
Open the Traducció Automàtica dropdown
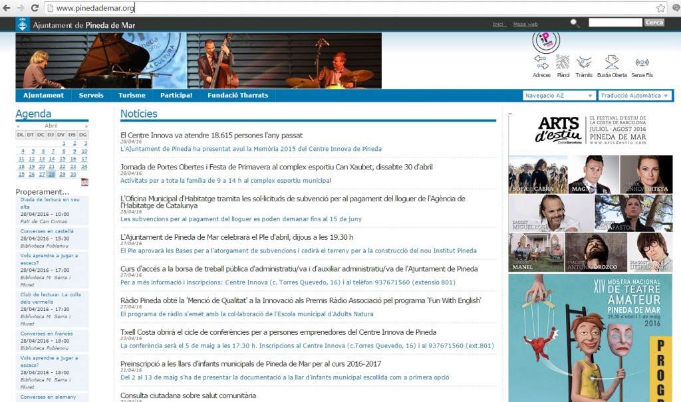click(633, 95)
